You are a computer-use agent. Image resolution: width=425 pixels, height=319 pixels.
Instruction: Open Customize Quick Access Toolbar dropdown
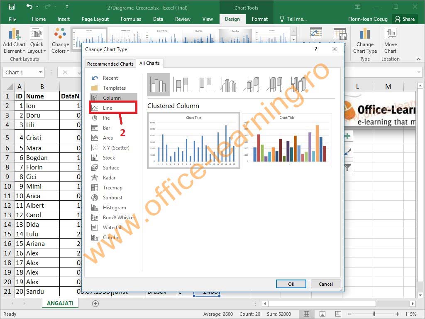(67, 7)
